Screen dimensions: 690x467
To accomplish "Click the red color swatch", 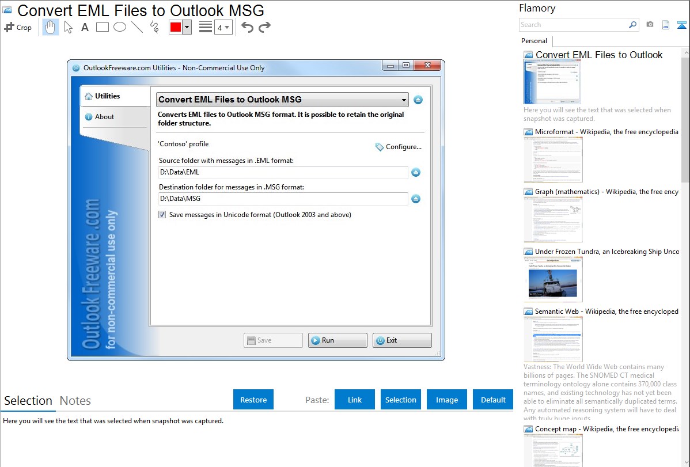I will pos(176,27).
